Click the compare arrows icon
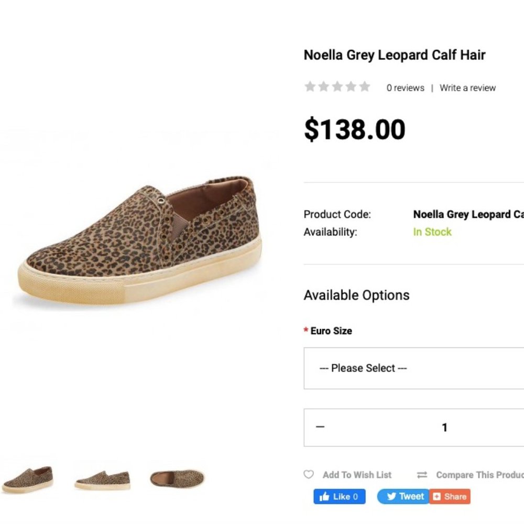Screen dimensions: 524x524 coord(421,475)
